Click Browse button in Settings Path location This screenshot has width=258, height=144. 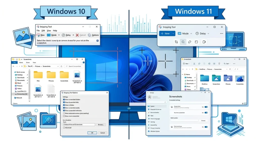tap(203, 121)
